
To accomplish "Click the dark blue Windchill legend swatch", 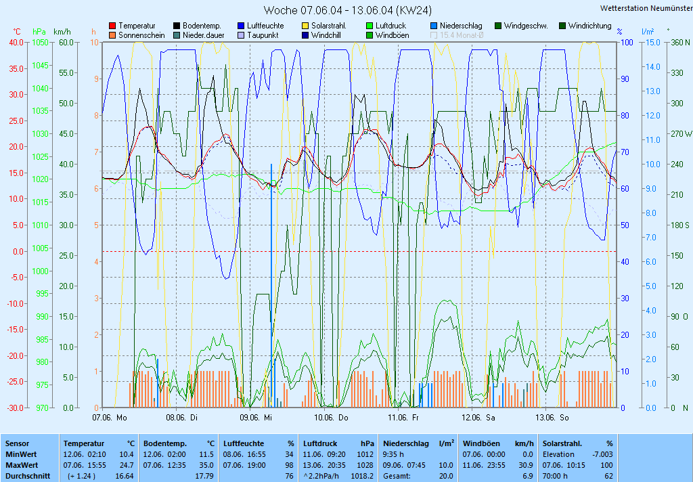I will pos(305,35).
